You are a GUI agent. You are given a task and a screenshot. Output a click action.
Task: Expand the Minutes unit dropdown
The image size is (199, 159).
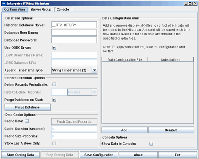click(94, 92)
